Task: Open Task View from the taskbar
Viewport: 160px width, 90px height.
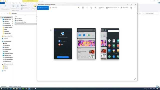Action: pos(7,89)
